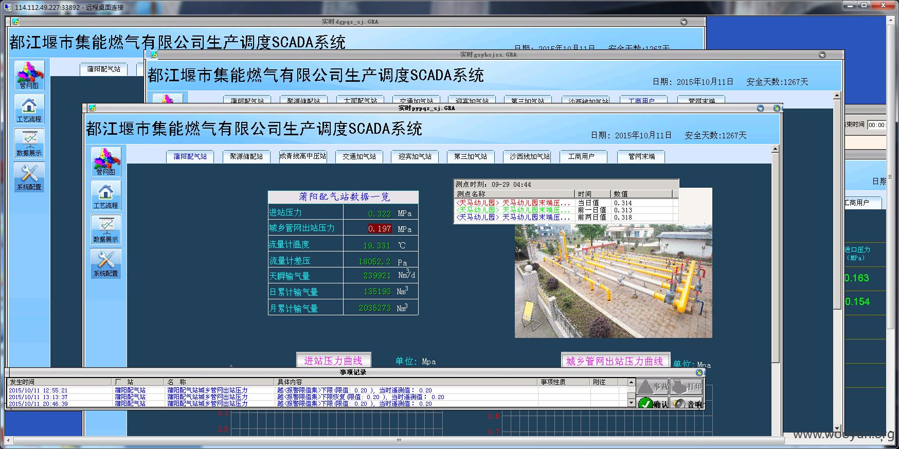The height and width of the screenshot is (449, 899).
Task: Click the 2015/10/11 20:46:39 event log row
Action: click(x=317, y=404)
